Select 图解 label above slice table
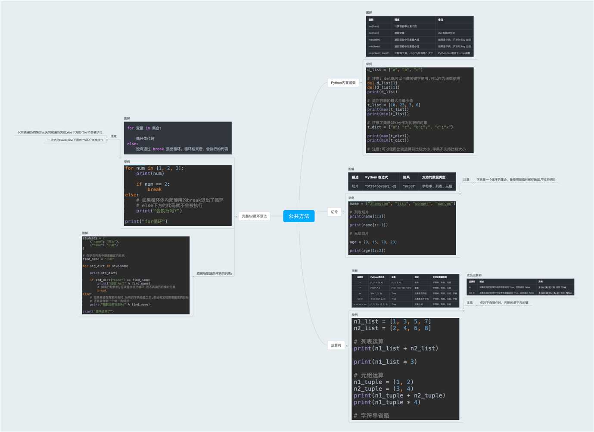 351,169
